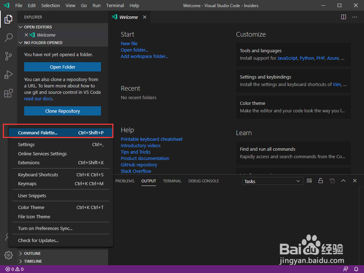Click the feedback icon in status bar

(x=346, y=269)
